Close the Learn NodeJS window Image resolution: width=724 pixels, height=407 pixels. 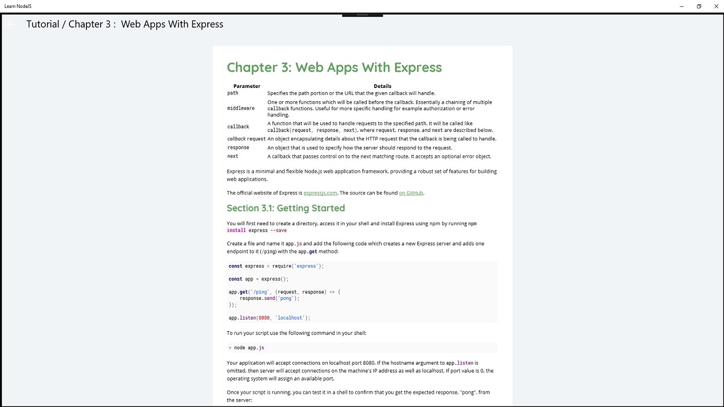tap(716, 6)
